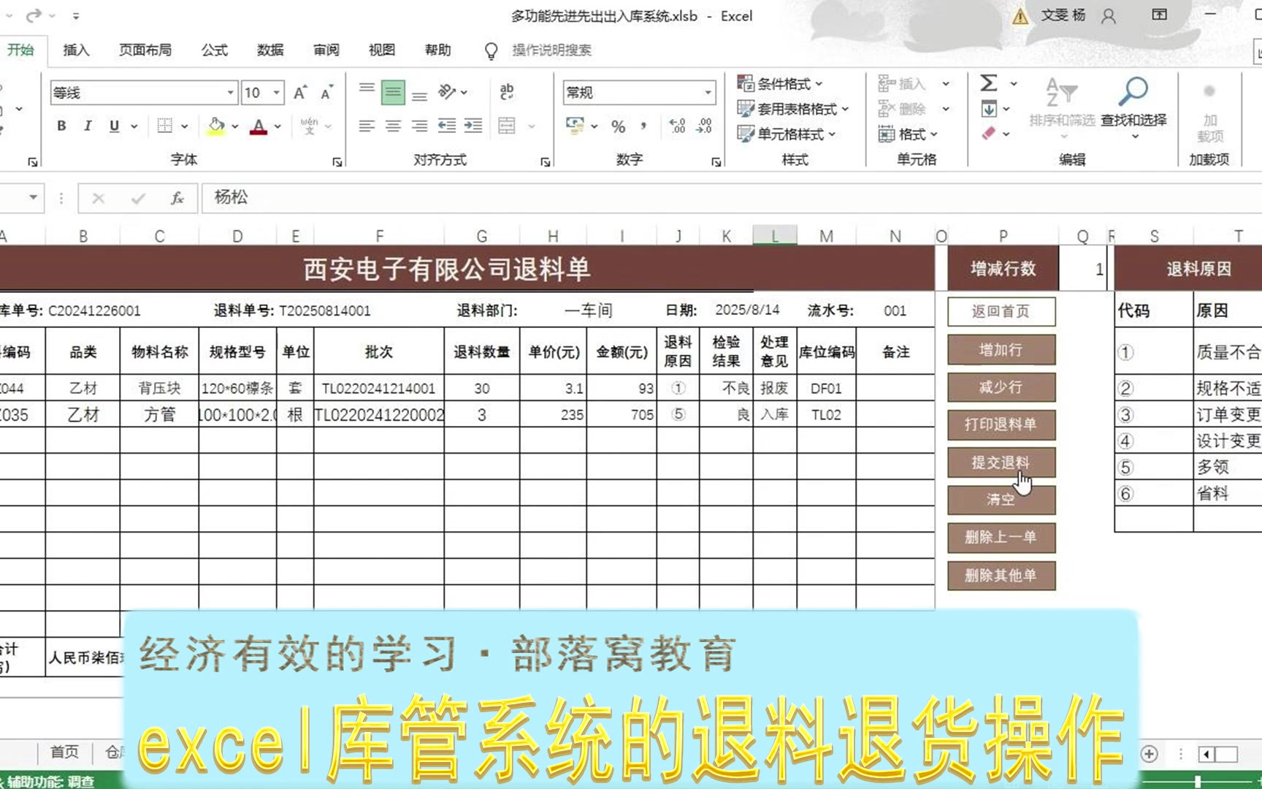
Task: Open the 审阅 Review tab
Action: click(326, 50)
